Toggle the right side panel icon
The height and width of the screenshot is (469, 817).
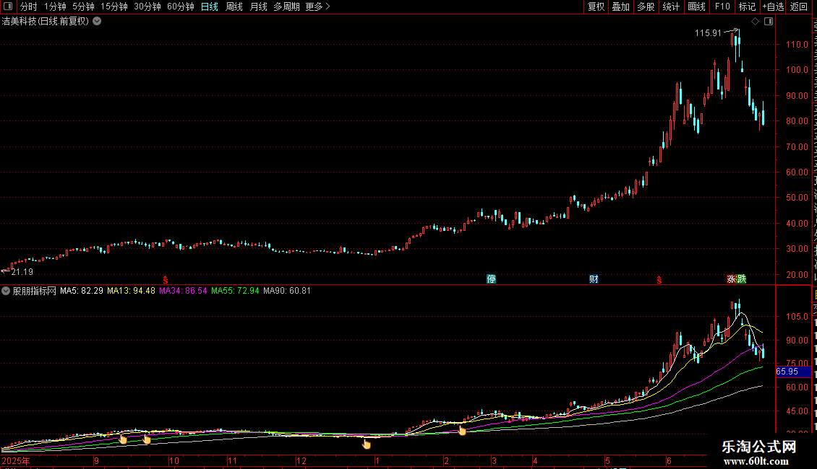(x=769, y=22)
